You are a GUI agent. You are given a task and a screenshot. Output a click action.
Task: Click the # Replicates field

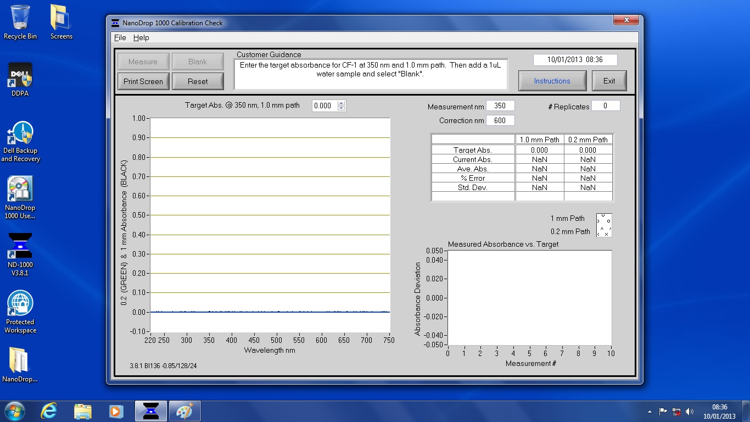(606, 106)
